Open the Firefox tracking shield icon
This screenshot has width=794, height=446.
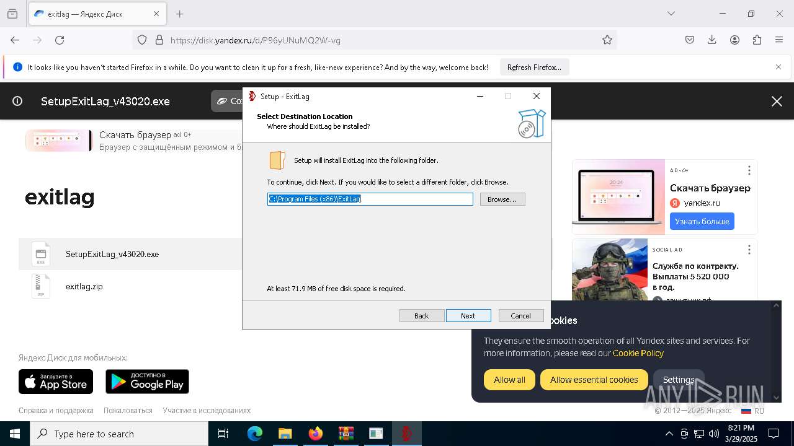(x=142, y=40)
